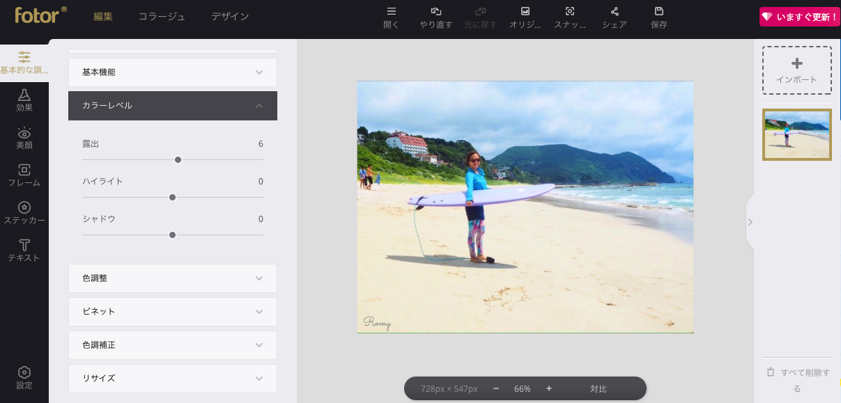Viewport: 841px width, 403px height.
Task: Click いますぐ更新！ upgrade button
Action: click(799, 17)
